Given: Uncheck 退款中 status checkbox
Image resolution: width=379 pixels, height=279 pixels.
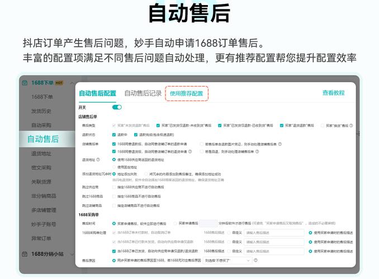Looking at the screenshot, I should [x=114, y=134].
